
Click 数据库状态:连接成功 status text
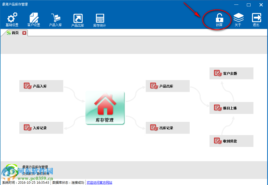[x=68, y=182]
